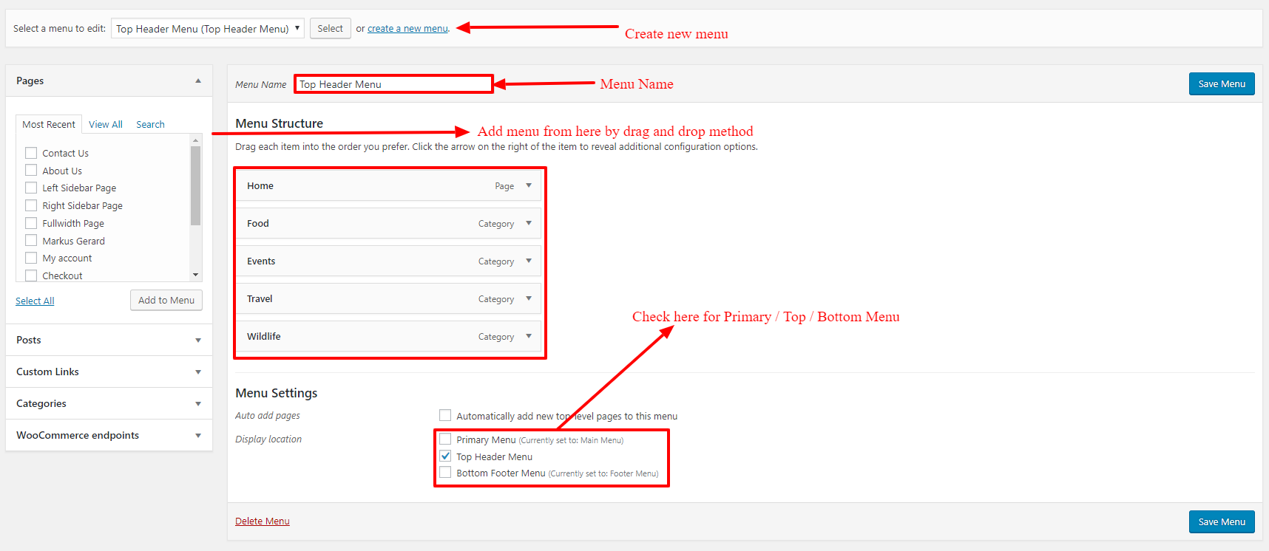1269x551 pixels.
Task: Expand the Food menu item arrow
Action: [x=529, y=223]
